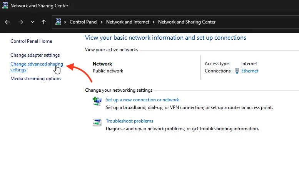Open the recent locations dropdown chevron
Viewport: 299px width, 173px height.
(x=32, y=22)
